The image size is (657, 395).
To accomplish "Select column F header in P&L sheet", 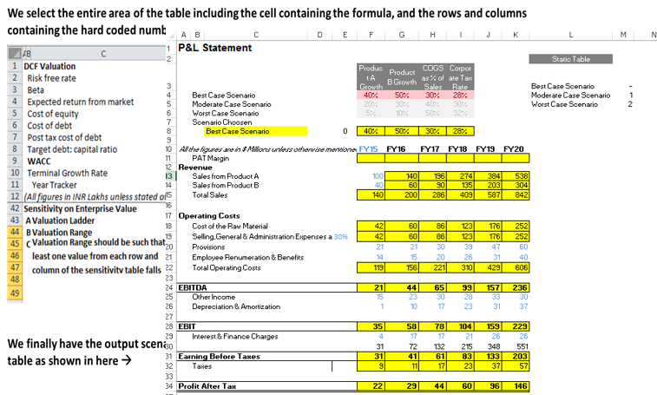I will (371, 35).
